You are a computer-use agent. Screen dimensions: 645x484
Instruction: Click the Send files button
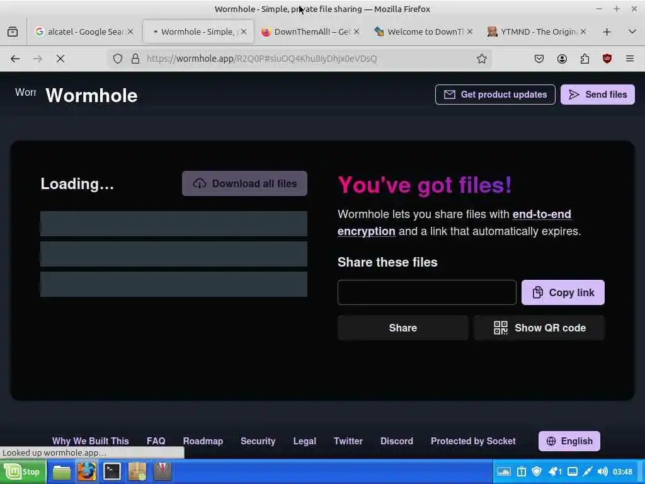[598, 95]
